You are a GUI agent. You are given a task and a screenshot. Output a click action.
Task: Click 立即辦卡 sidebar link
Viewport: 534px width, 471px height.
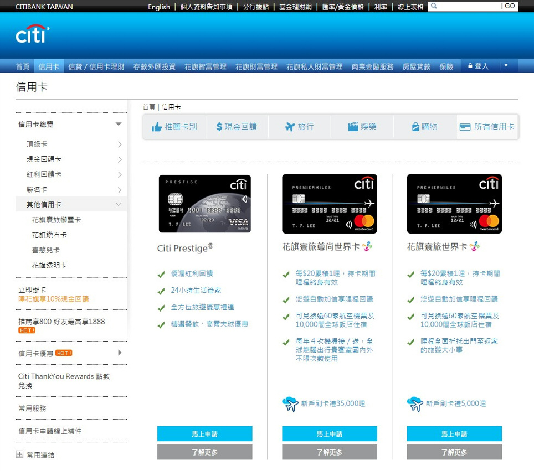pyautogui.click(x=32, y=289)
